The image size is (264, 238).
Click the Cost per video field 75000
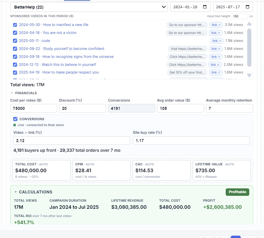point(34,108)
